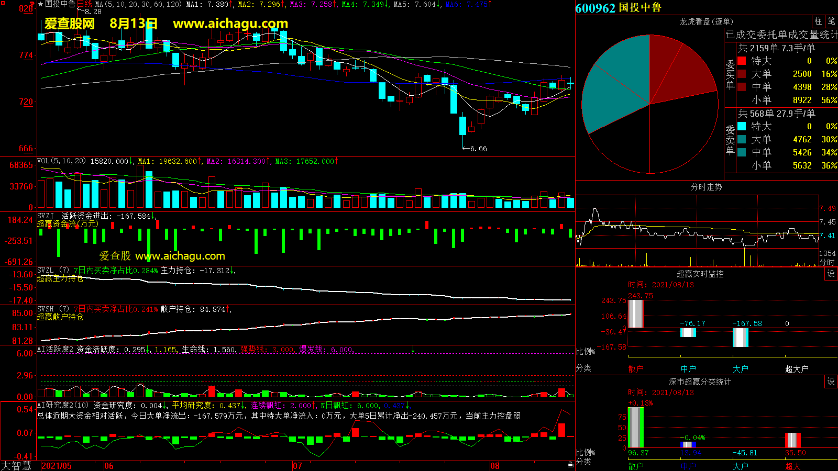Open 设 settings for 深市超赢分类统计

(831, 382)
